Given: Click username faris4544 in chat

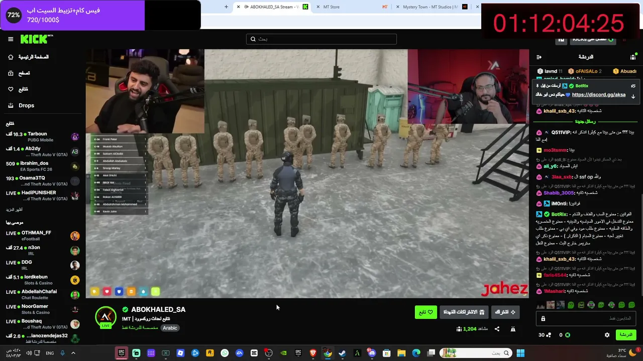Looking at the screenshot, I should [555, 275].
